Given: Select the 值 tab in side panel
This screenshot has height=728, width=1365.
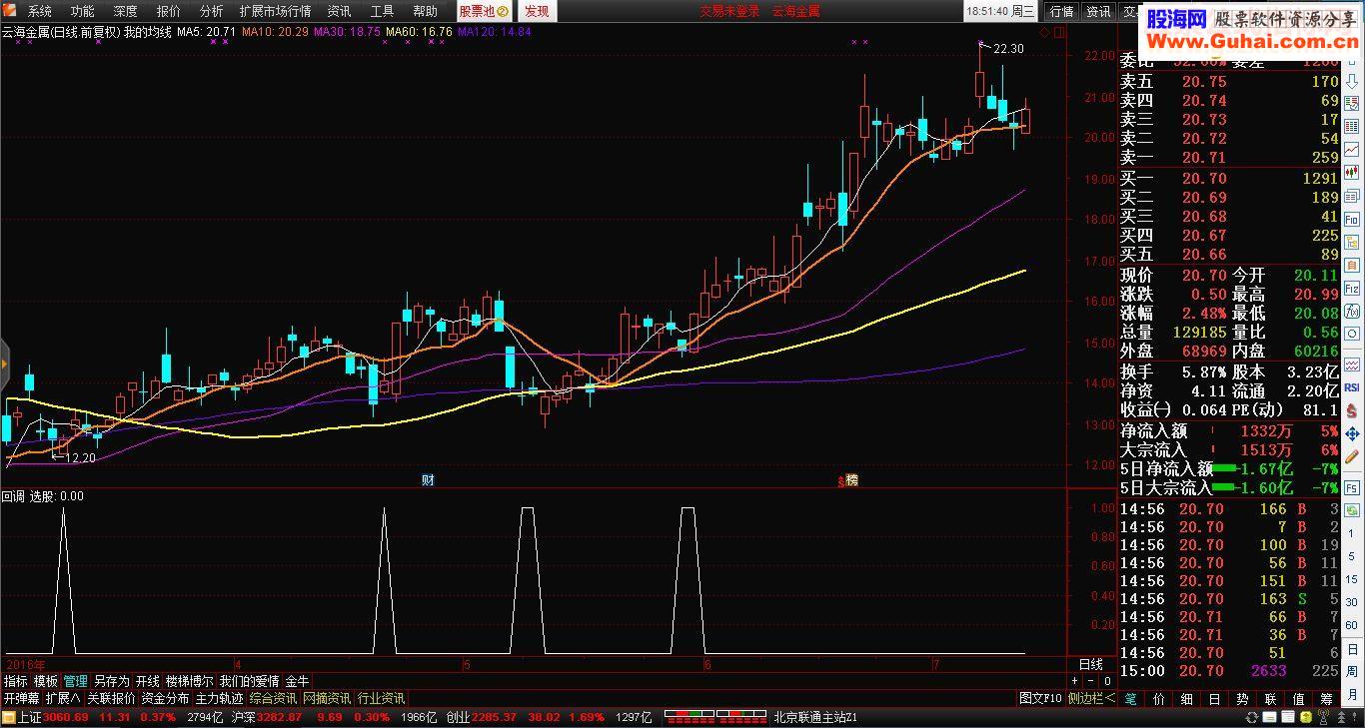Looking at the screenshot, I should click(1299, 699).
